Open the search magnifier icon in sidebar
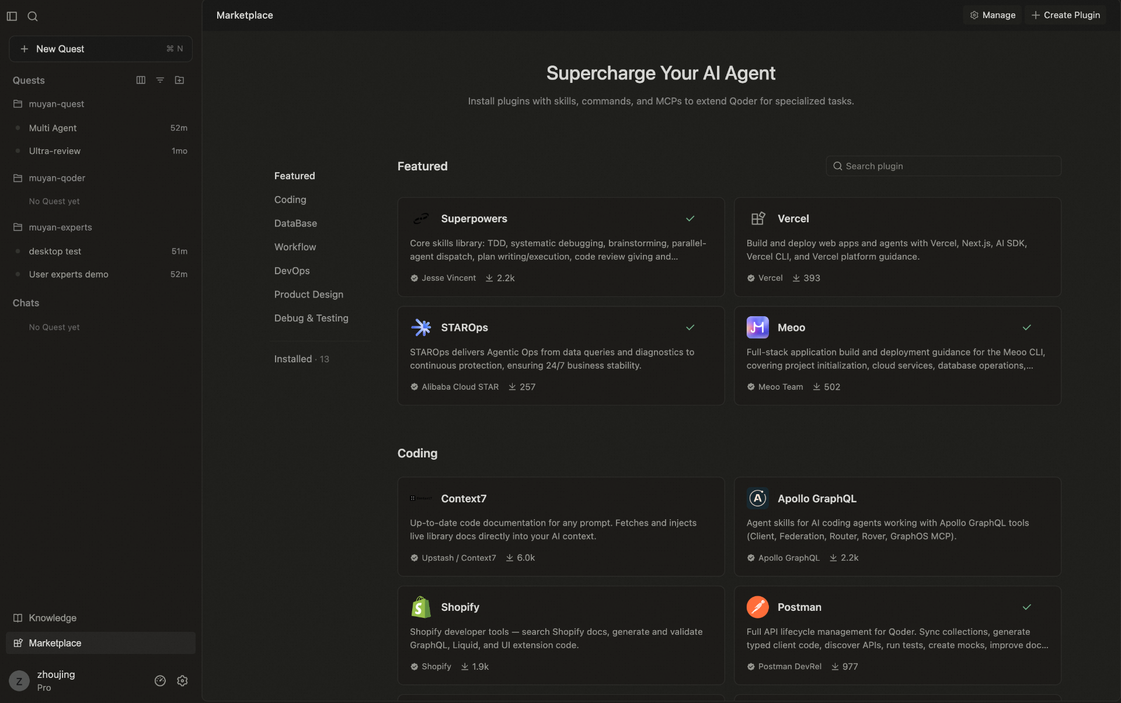Image resolution: width=1121 pixels, height=703 pixels. tap(33, 16)
